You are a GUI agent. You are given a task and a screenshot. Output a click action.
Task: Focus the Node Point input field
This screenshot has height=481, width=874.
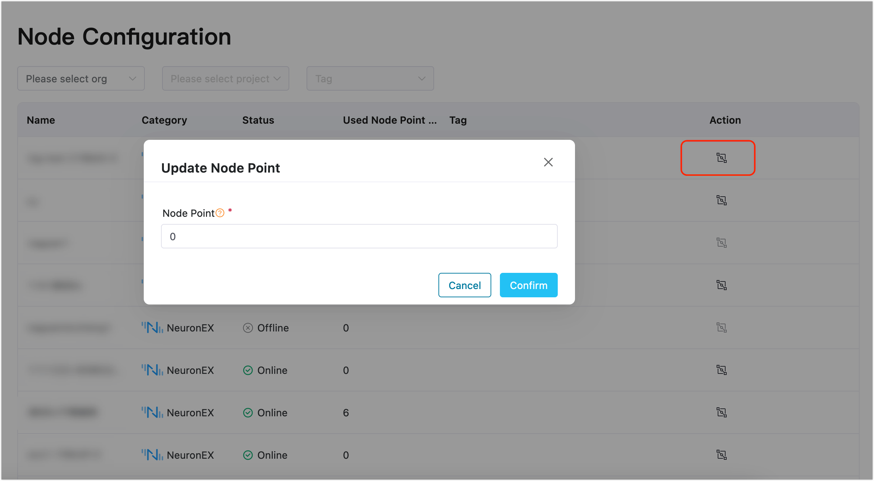(x=359, y=236)
